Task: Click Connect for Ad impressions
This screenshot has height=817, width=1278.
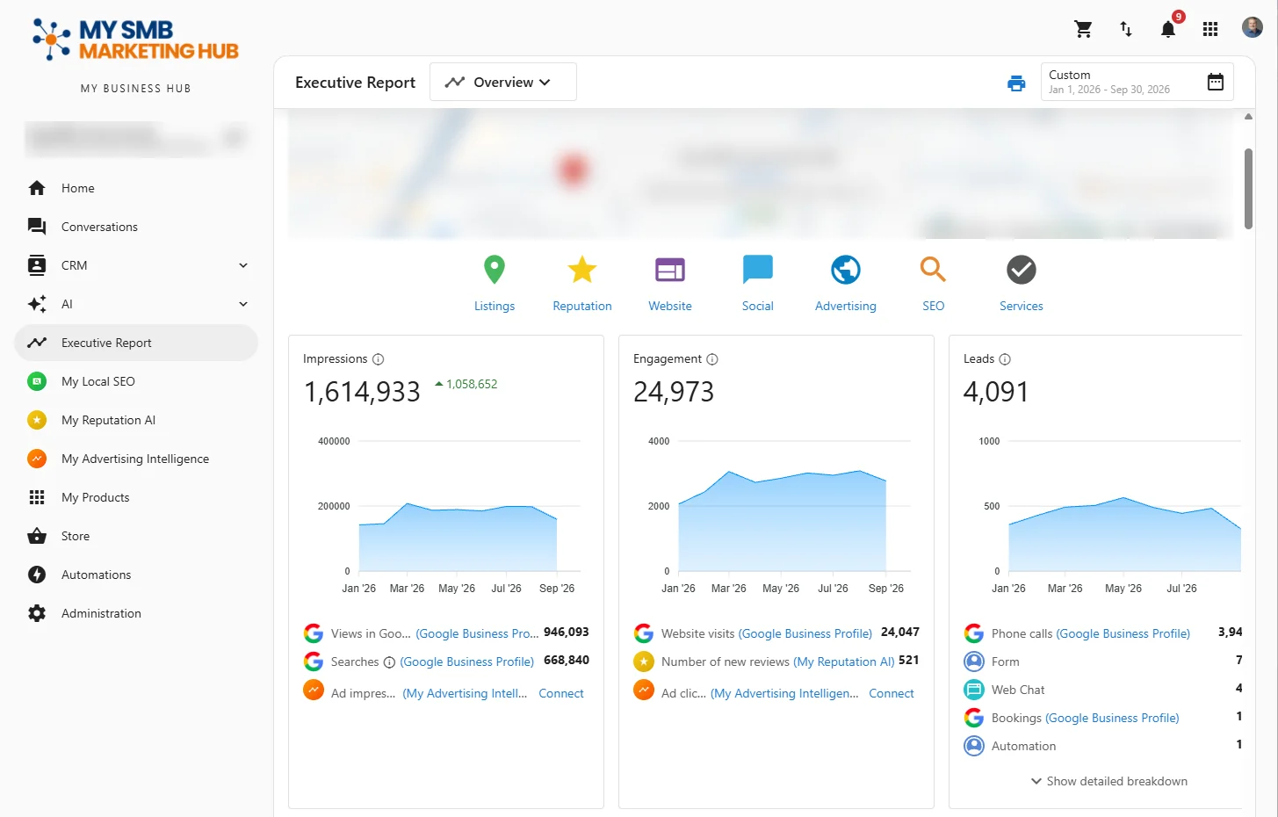Action: coord(561,693)
